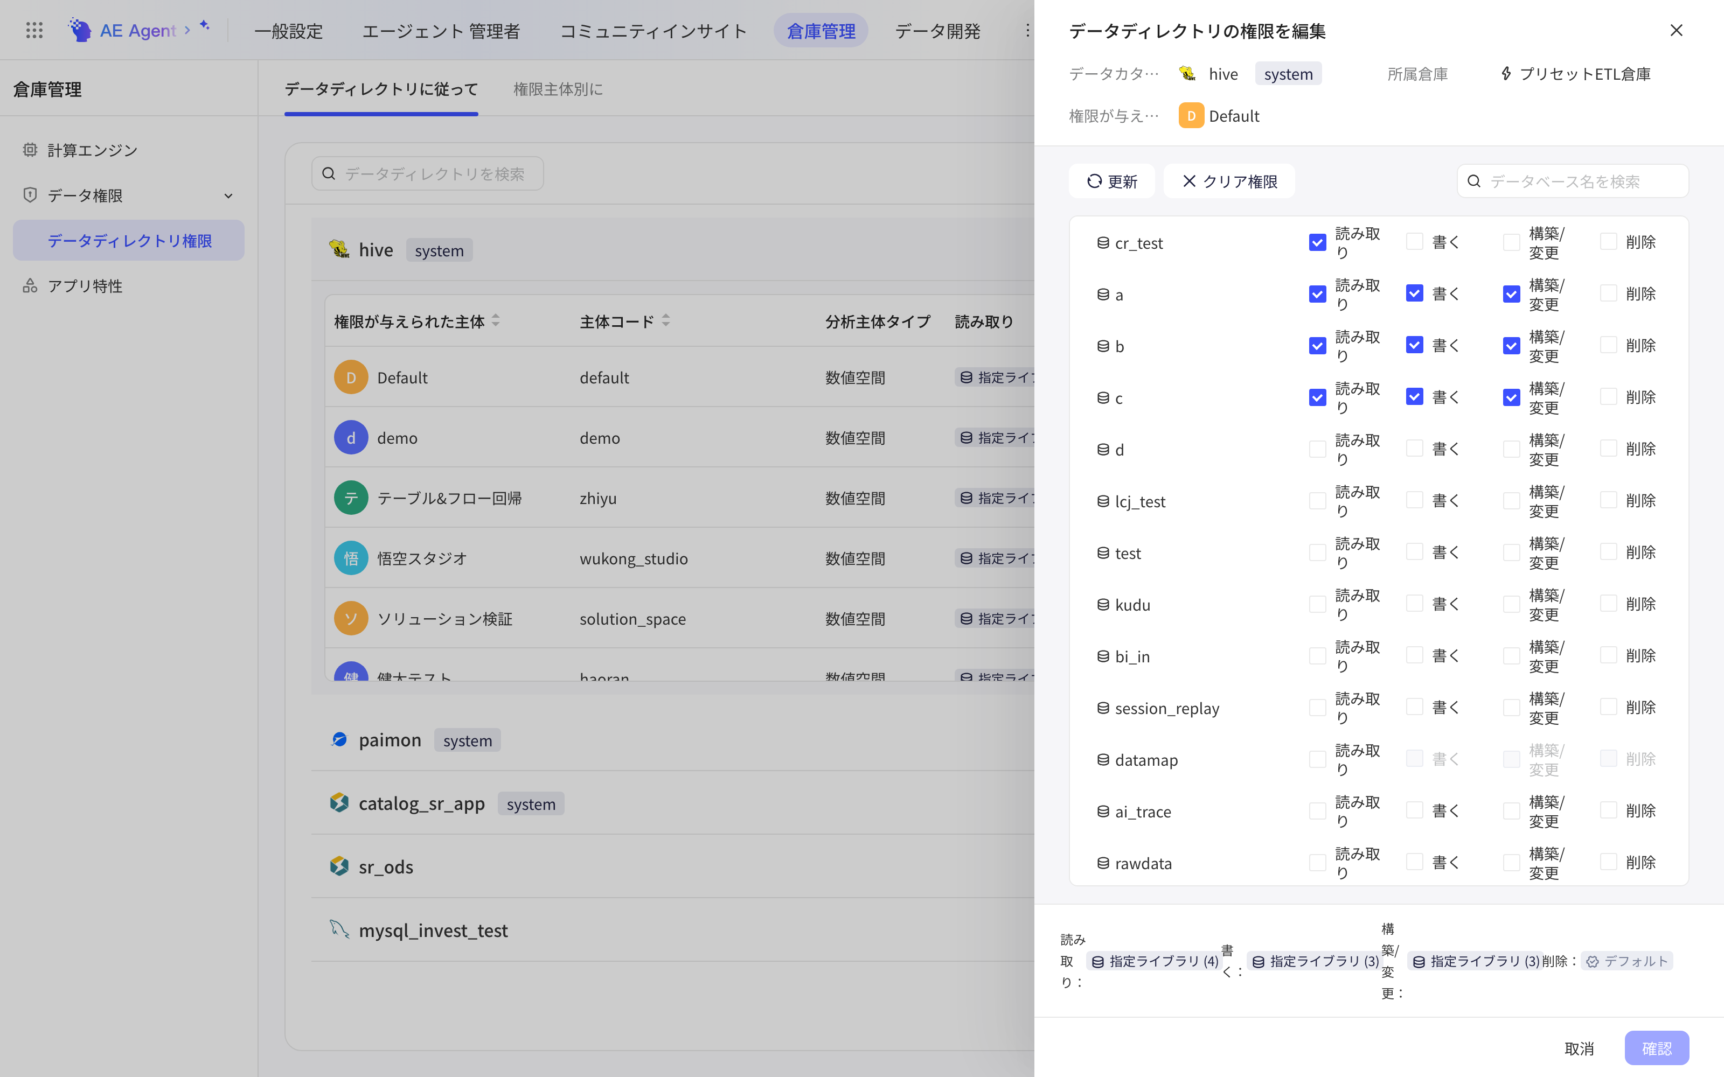Click the Default avatar in the table
The image size is (1724, 1077).
pos(351,377)
